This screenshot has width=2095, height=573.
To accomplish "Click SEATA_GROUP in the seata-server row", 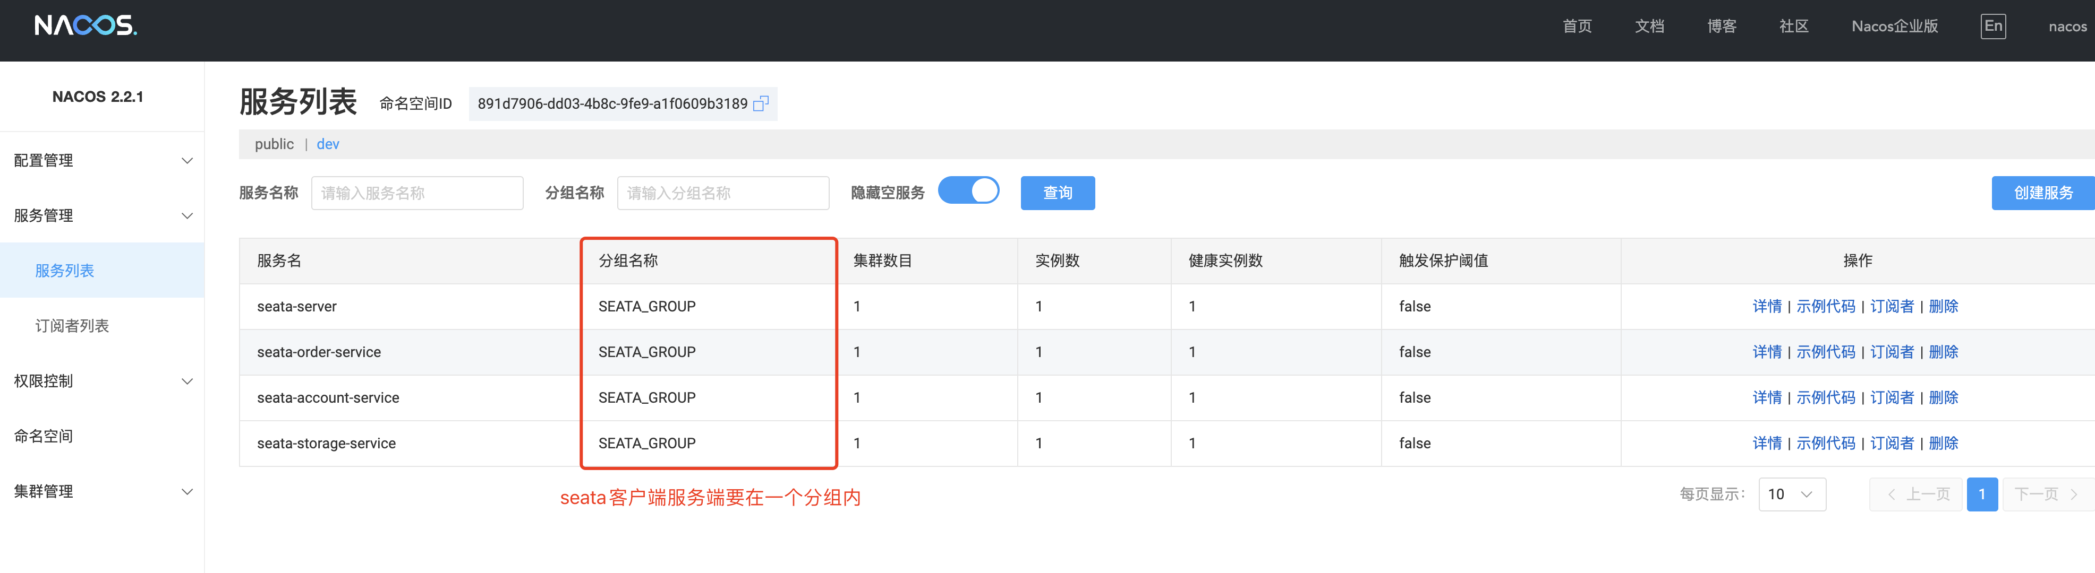I will pyautogui.click(x=646, y=307).
